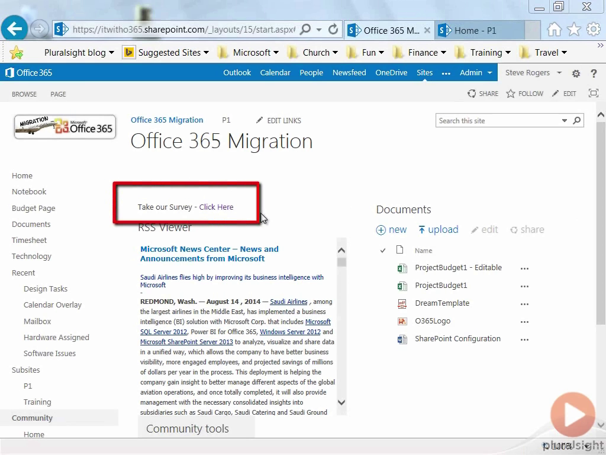Viewport: 606px width, 455px height.
Task: Refresh the page with the reload icon
Action: click(x=333, y=30)
